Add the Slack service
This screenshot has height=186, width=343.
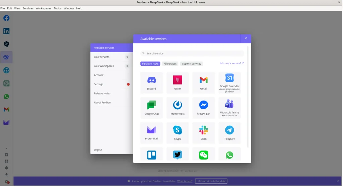click(203, 133)
